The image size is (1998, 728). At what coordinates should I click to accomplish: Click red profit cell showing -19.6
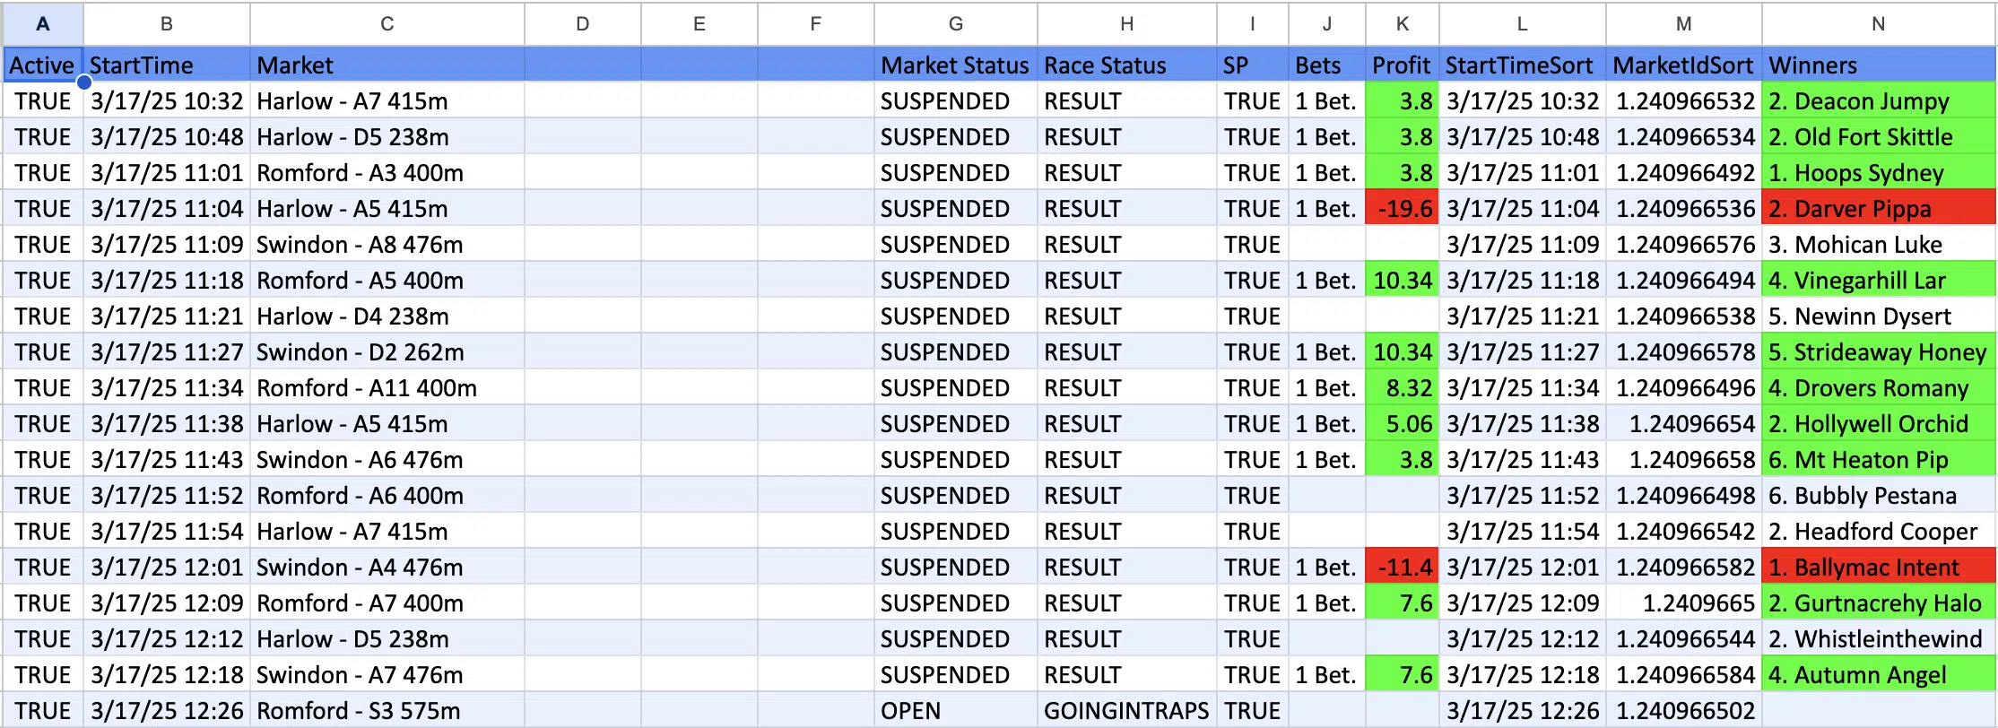(1403, 208)
